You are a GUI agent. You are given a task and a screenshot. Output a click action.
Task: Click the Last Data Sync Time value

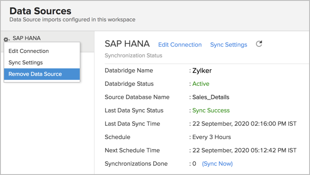pyautogui.click(x=245, y=124)
